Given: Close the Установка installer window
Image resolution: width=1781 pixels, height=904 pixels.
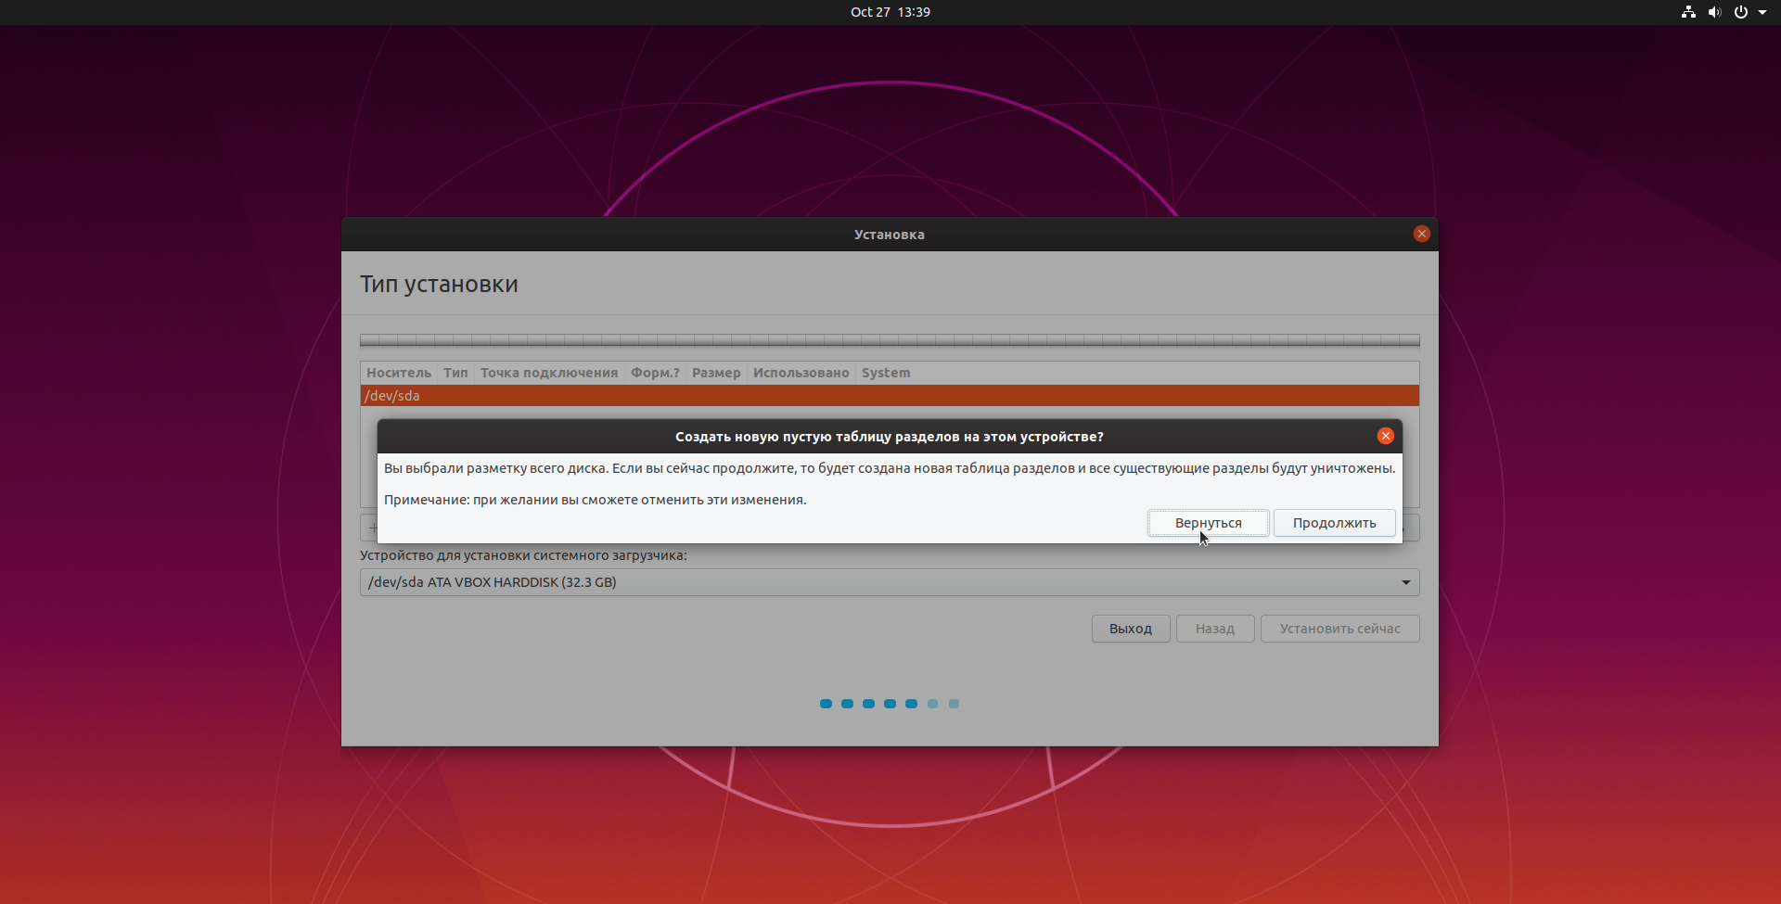Looking at the screenshot, I should 1421,234.
